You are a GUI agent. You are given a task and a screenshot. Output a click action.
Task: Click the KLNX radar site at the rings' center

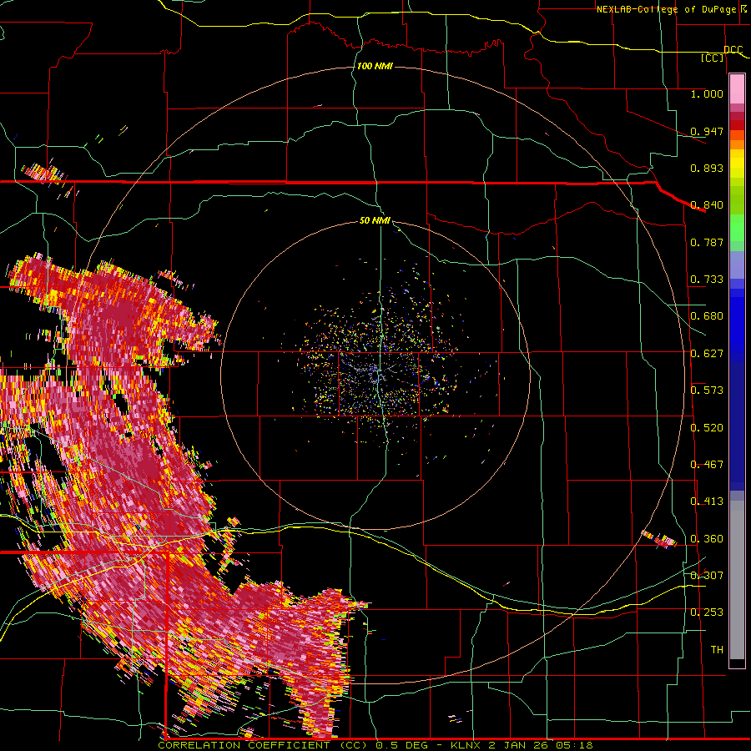tap(377, 375)
